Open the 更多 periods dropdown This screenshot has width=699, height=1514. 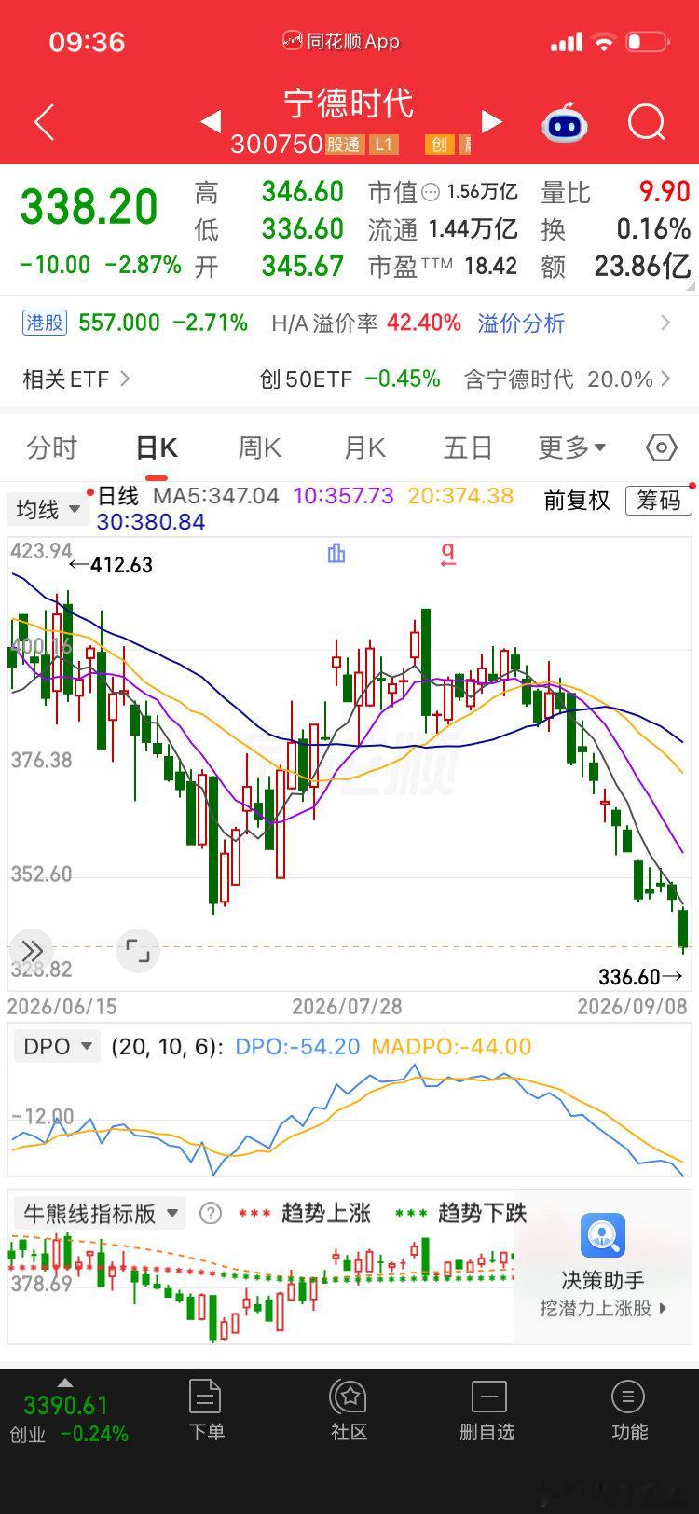(571, 447)
